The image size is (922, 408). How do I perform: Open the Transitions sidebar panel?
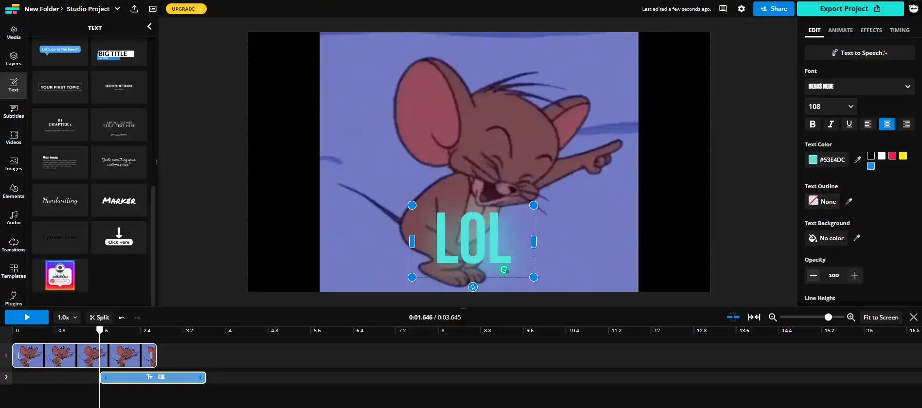click(14, 245)
